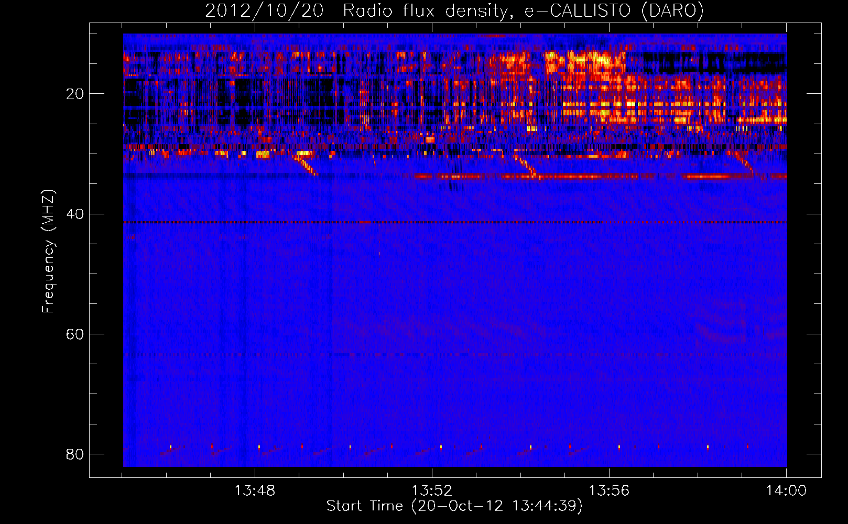Click the '40' frequency tick label
Viewport: 848px width, 524px height.
click(75, 214)
